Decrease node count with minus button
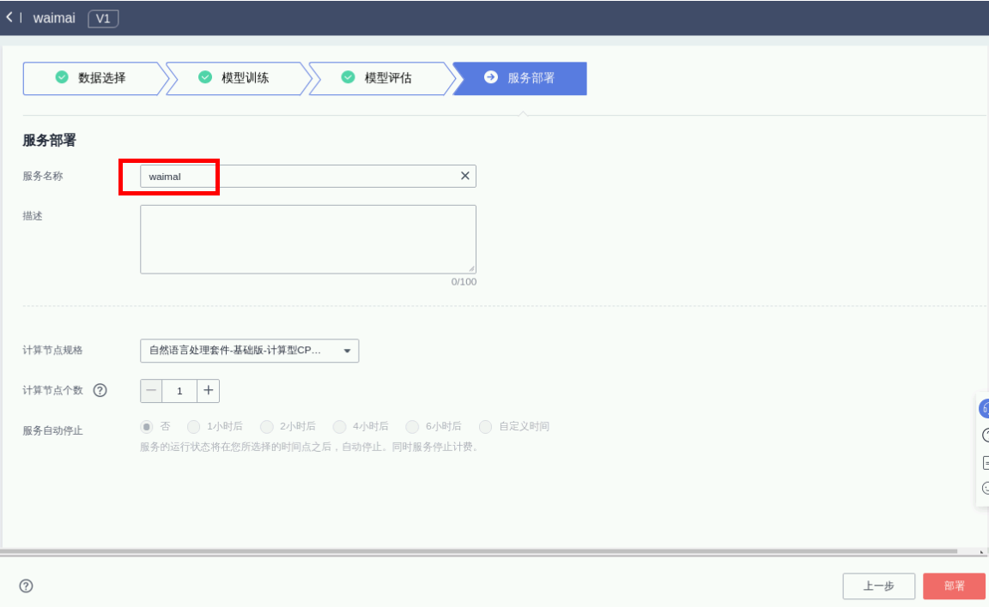The width and height of the screenshot is (989, 607). tap(152, 391)
